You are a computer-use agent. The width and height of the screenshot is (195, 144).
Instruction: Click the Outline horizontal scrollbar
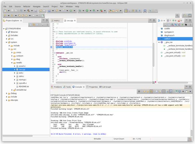[x=173, y=82]
